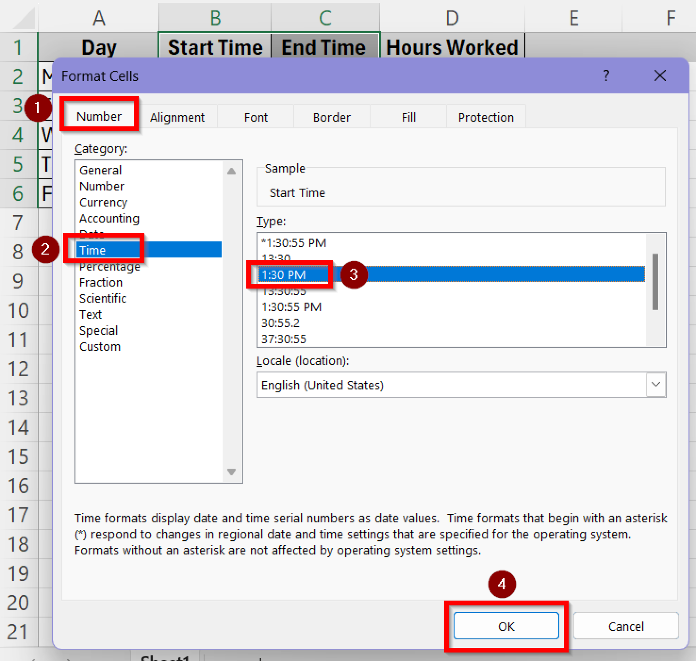This screenshot has height=661, width=696.
Task: Choose the Percentage category
Action: point(109,266)
